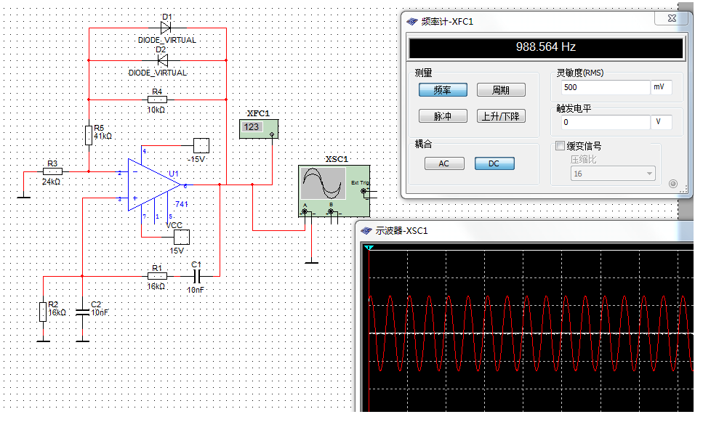Select the 15V VCC supply connector
Screen dimensions: 703x446
pos(182,237)
